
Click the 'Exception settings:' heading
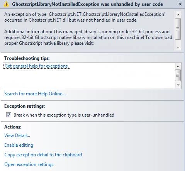[x=25, y=106]
